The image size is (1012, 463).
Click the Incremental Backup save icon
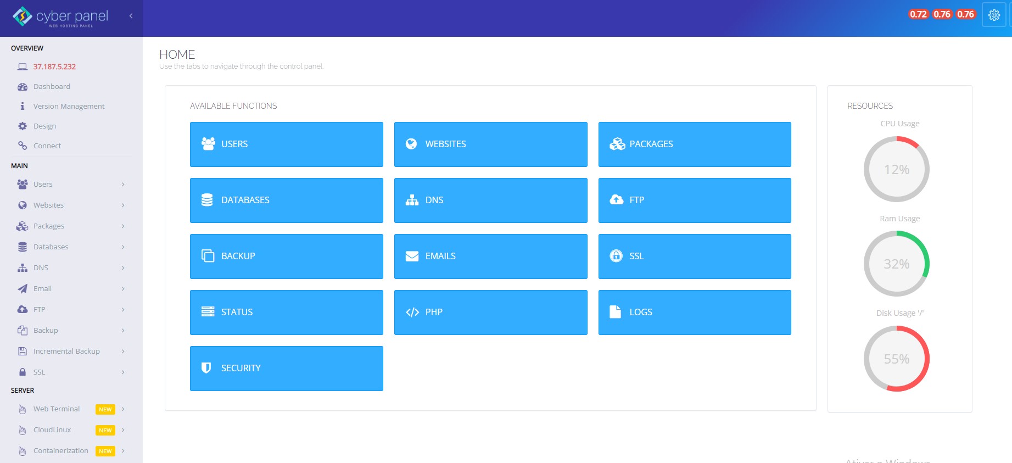pos(23,351)
